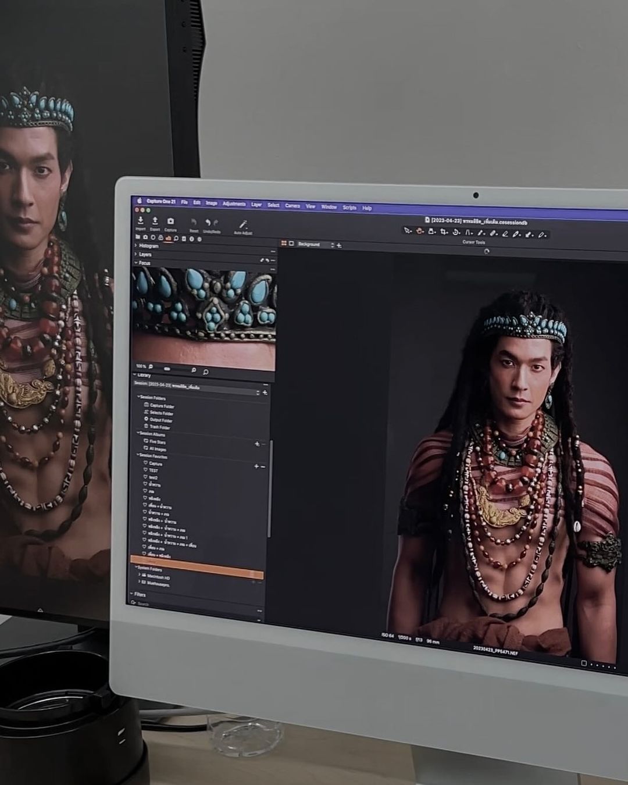Image resolution: width=628 pixels, height=785 pixels.
Task: Start tethered shot with Capture camera icon
Action: pos(170,222)
